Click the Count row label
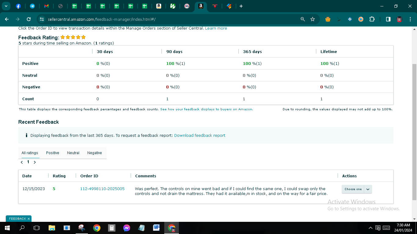 (x=28, y=99)
